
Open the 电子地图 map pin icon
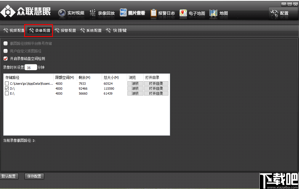click(x=183, y=13)
